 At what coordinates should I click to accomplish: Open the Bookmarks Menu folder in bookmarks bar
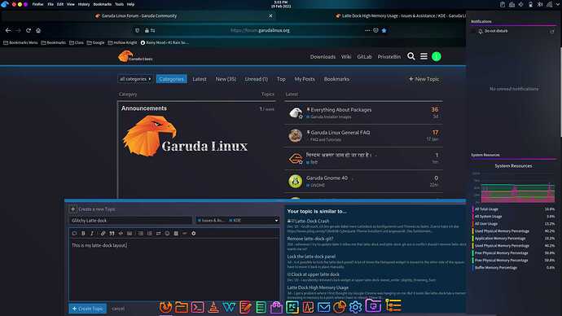(x=20, y=42)
